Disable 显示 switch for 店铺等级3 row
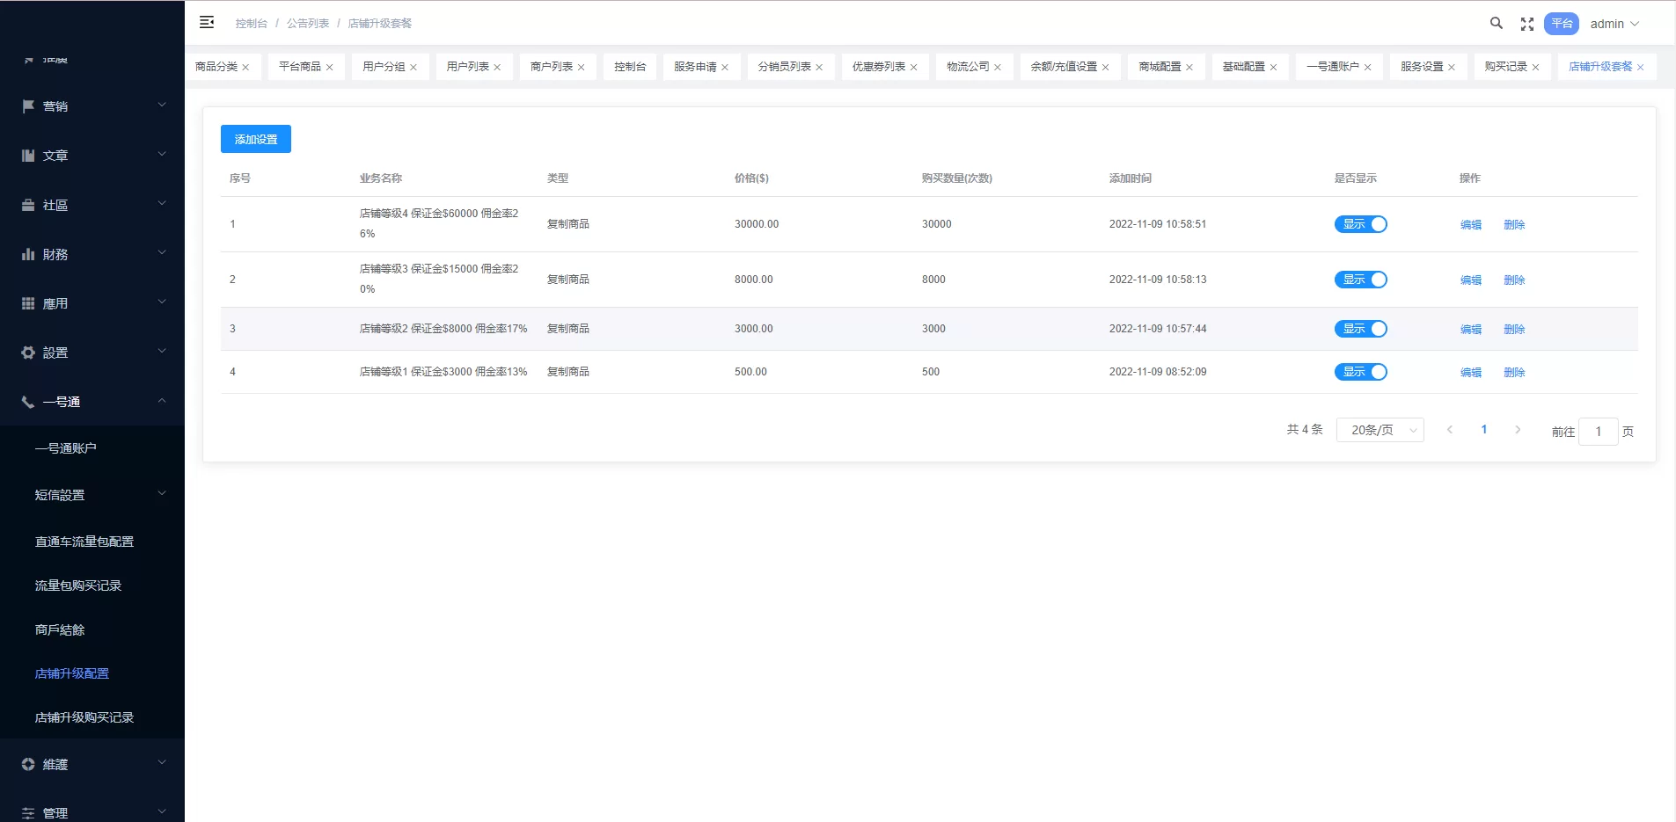This screenshot has height=822, width=1676. 1361,280
